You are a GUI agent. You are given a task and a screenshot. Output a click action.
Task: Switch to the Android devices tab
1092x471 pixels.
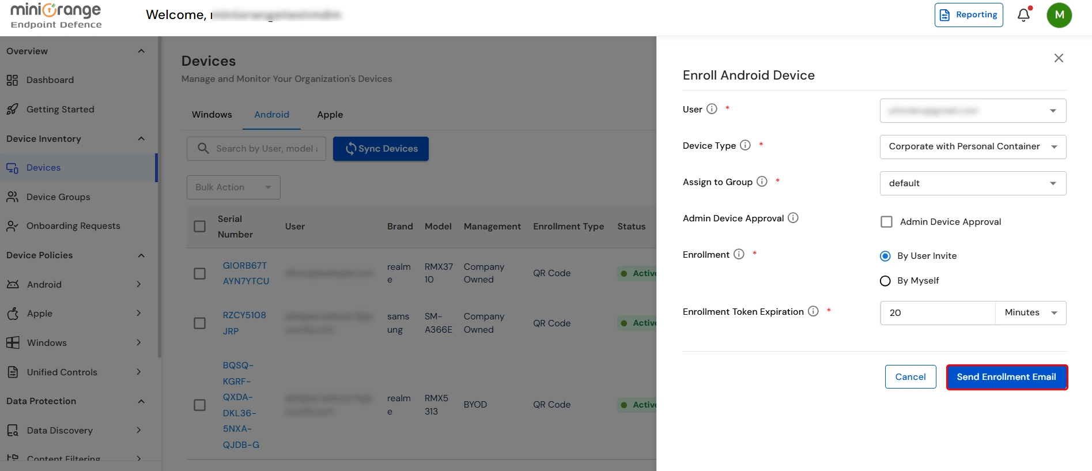coord(272,115)
